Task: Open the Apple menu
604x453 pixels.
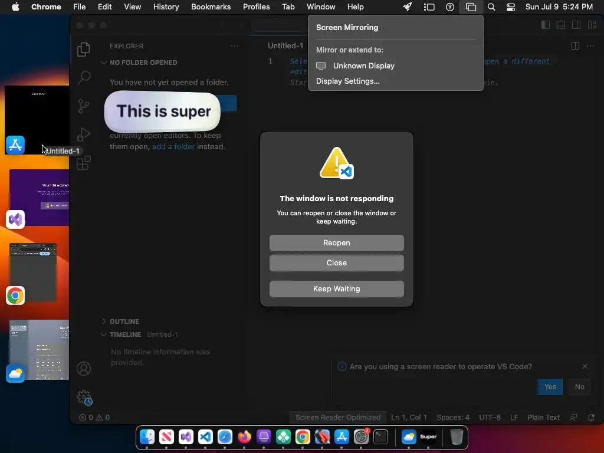Action: [x=15, y=7]
